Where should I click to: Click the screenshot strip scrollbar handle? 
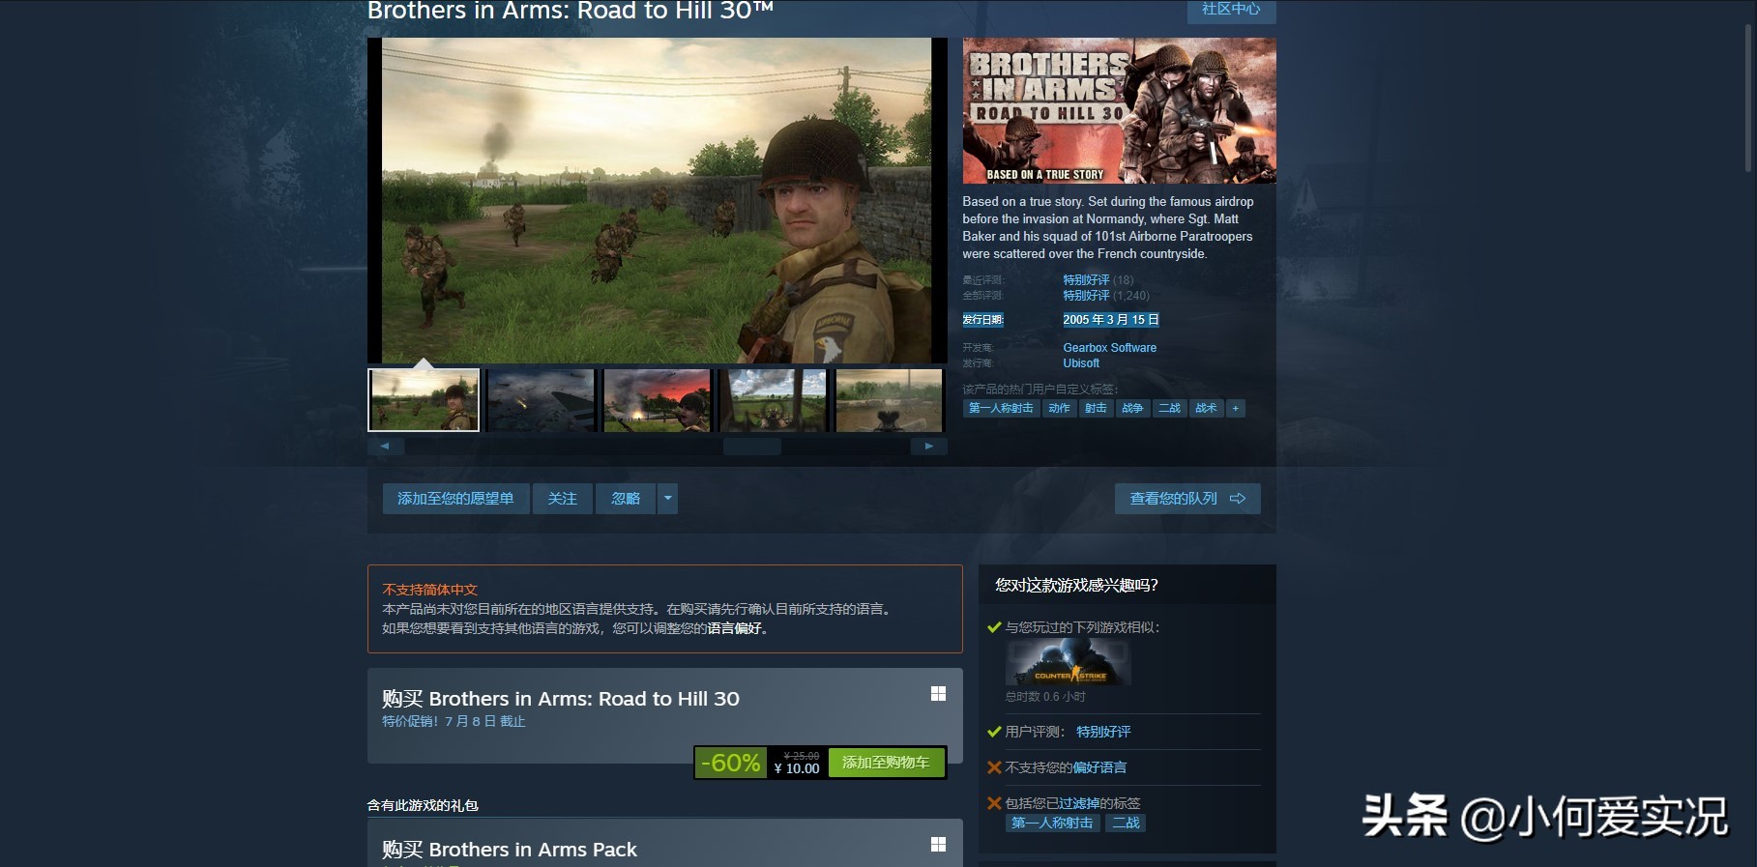click(752, 447)
